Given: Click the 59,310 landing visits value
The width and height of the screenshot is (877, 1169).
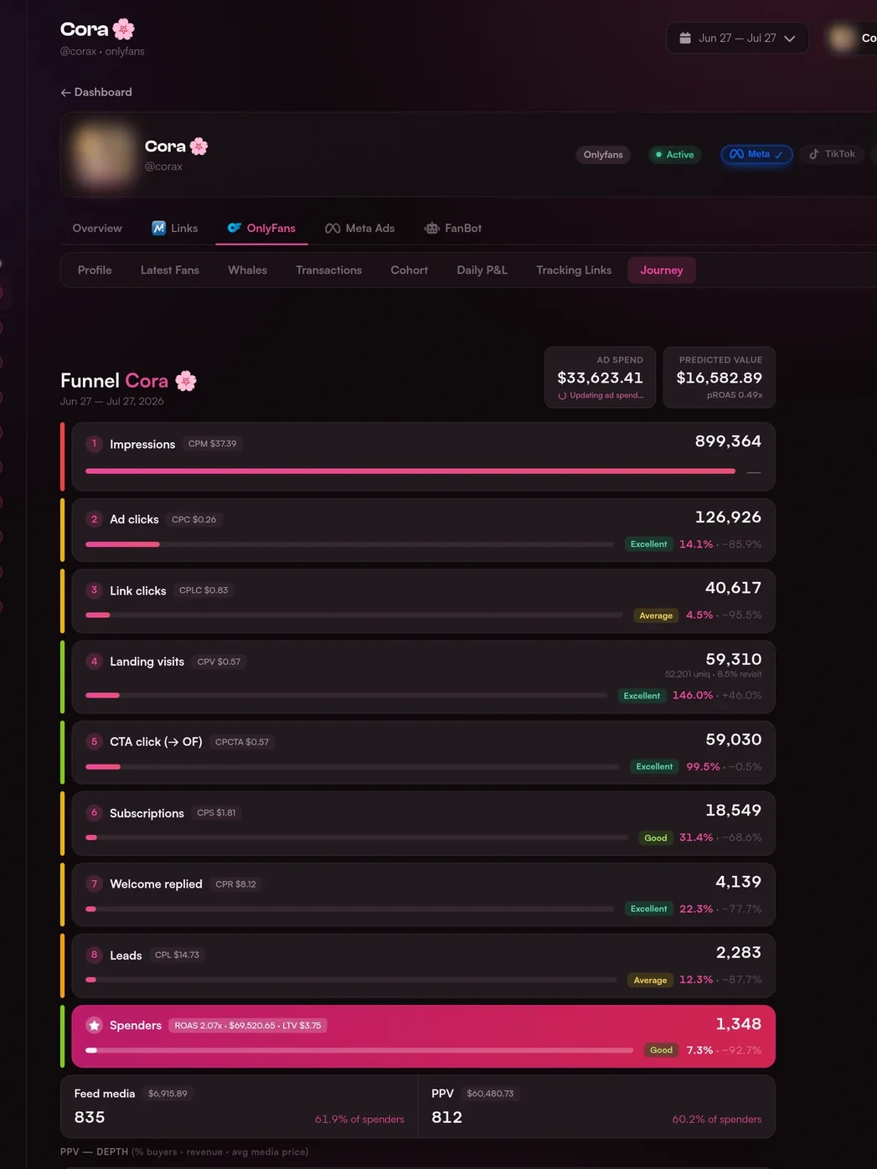Looking at the screenshot, I should (x=734, y=659).
